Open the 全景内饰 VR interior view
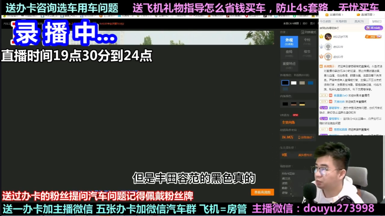Viewport: 385px width, 216px height. (288, 122)
